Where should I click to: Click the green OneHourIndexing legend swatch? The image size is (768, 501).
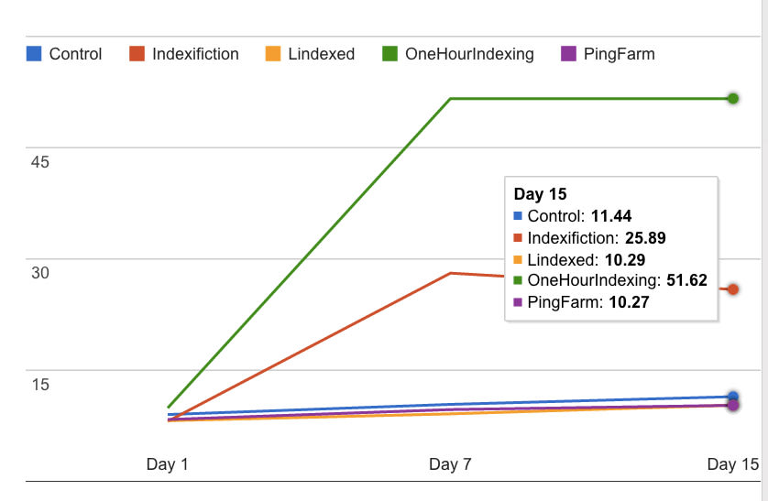click(390, 53)
